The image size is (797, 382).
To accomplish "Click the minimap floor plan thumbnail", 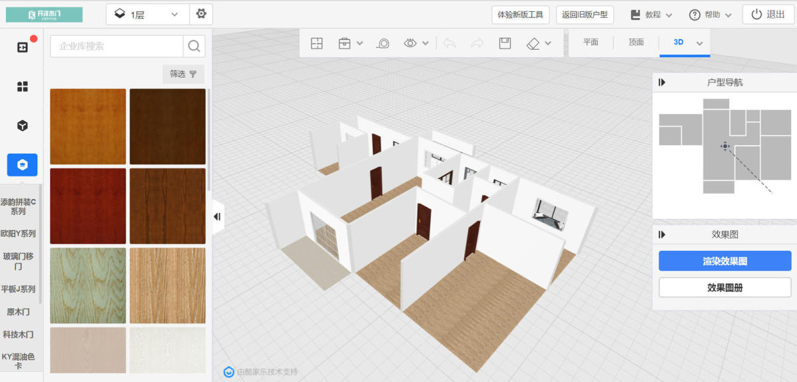I will pos(725,146).
